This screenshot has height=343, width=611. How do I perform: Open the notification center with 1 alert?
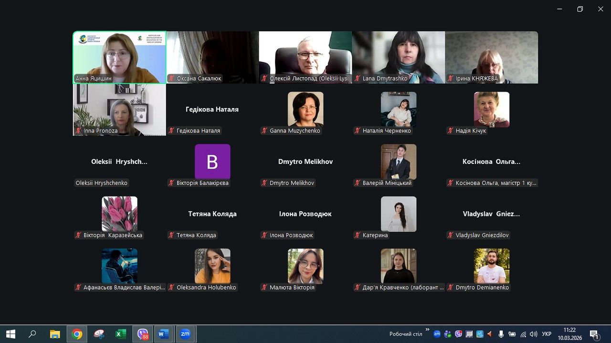[594, 334]
